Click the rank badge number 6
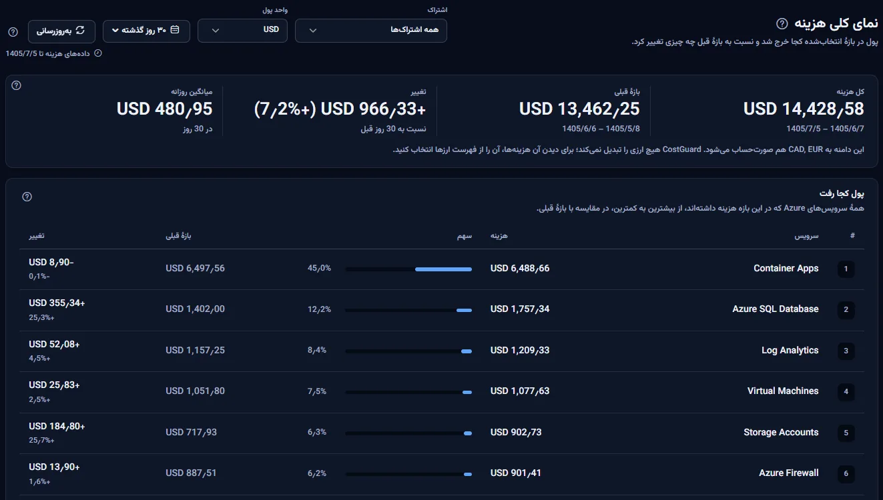This screenshot has width=883, height=500. (846, 474)
